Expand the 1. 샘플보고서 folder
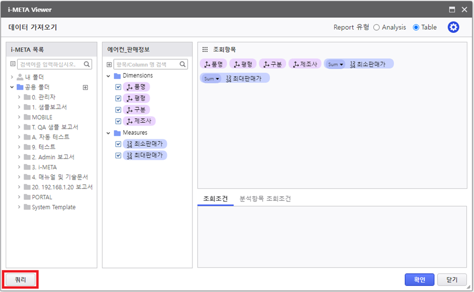The width and height of the screenshot is (474, 292). tap(19, 107)
